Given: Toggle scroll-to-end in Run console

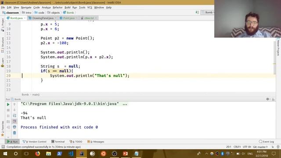Looking at the screenshot, I should (14, 121).
